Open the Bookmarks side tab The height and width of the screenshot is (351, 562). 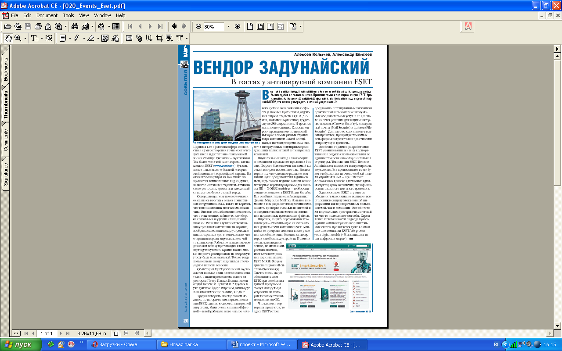click(6, 69)
